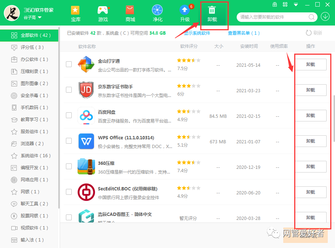Viewport: 335px width, 248px height.
Task: Open the main menu triangle in title bar
Action: (296, 4)
